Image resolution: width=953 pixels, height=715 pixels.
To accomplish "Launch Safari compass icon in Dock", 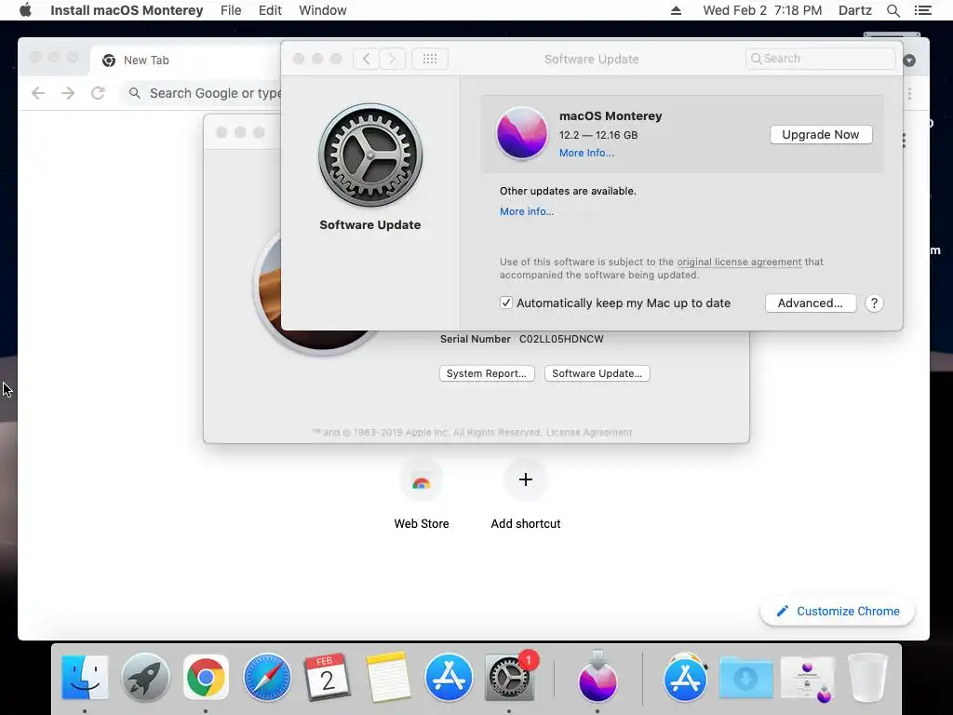I will point(267,677).
